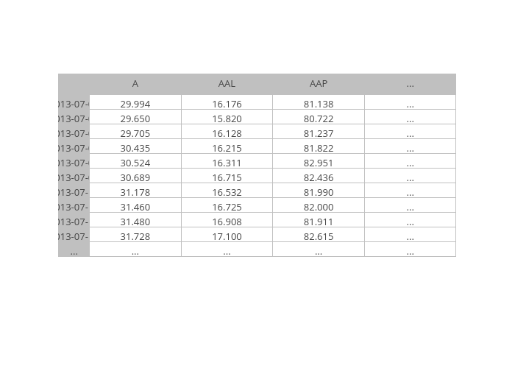Click the 29.650 cell in column A
This screenshot has width=515, height=368.
click(135, 118)
